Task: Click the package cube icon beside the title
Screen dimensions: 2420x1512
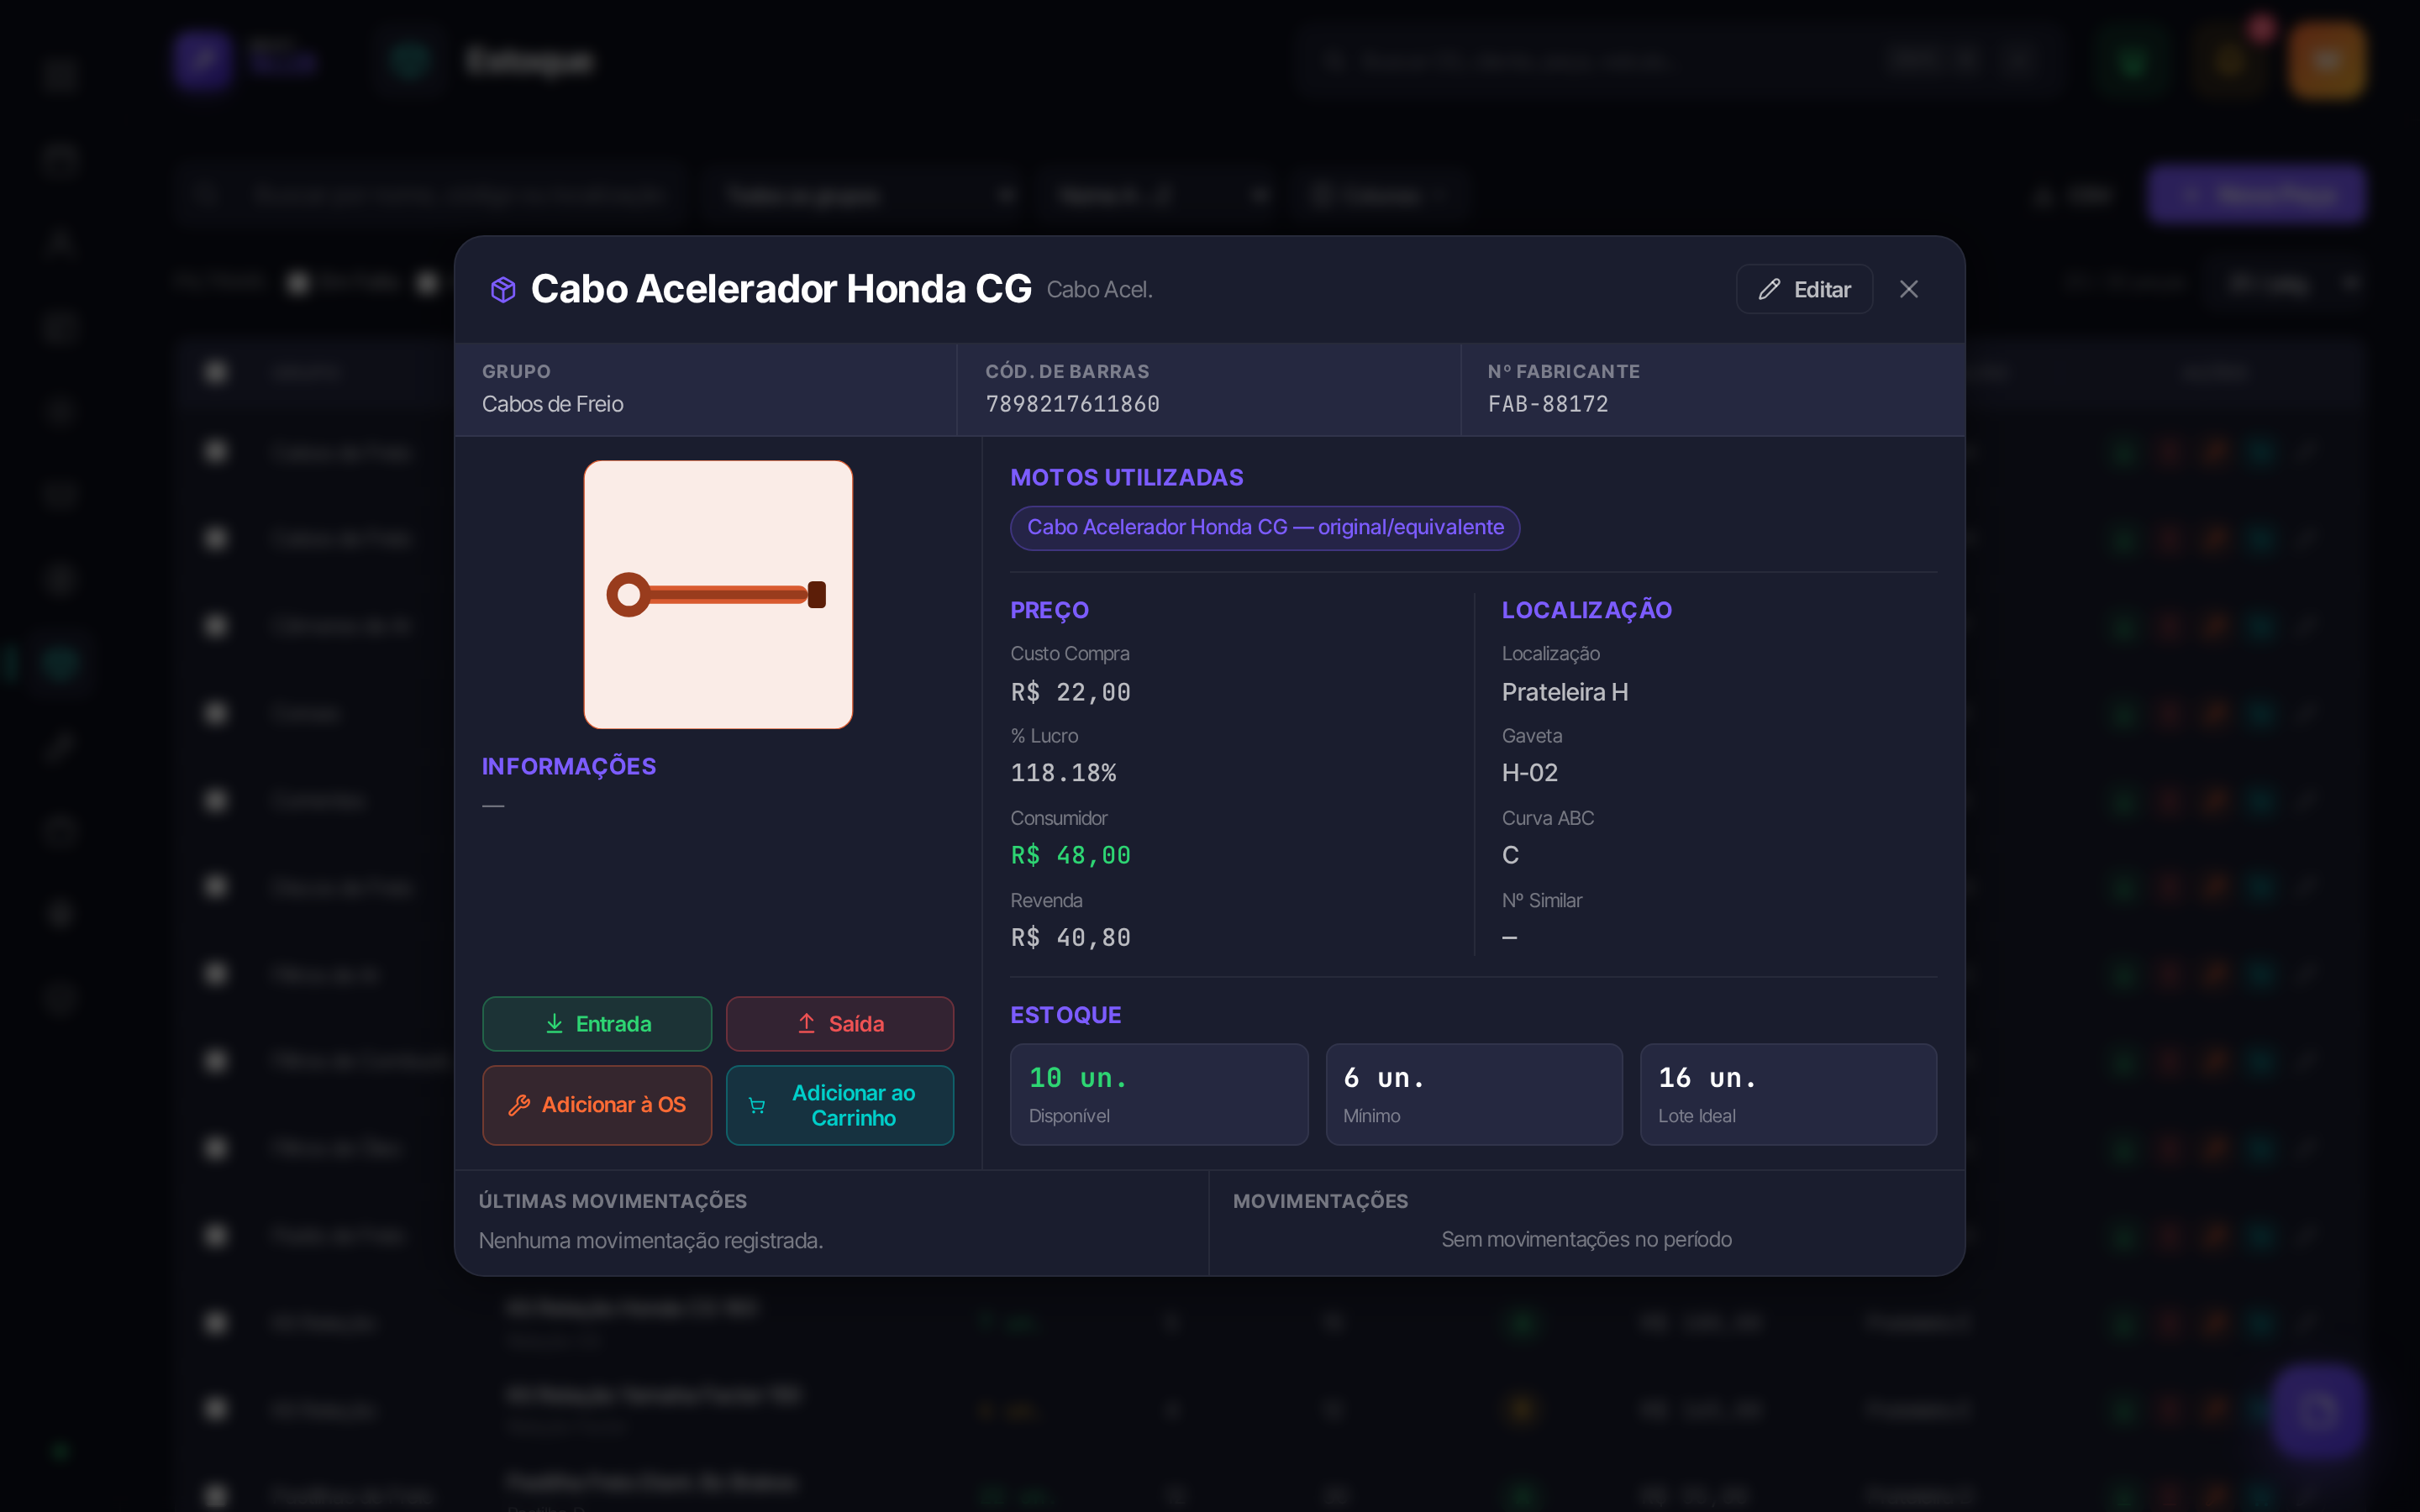Action: 503,289
